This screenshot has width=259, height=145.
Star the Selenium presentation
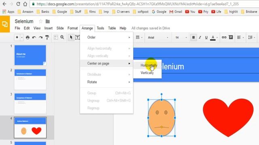point(40,21)
